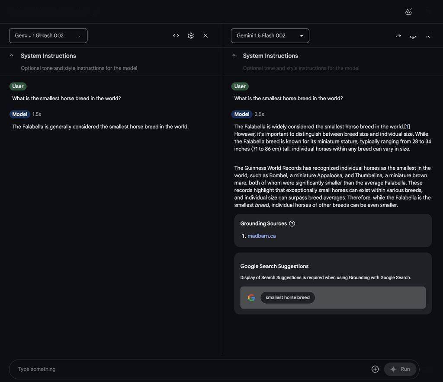Click the right "System Instructions" heading text

[270, 56]
